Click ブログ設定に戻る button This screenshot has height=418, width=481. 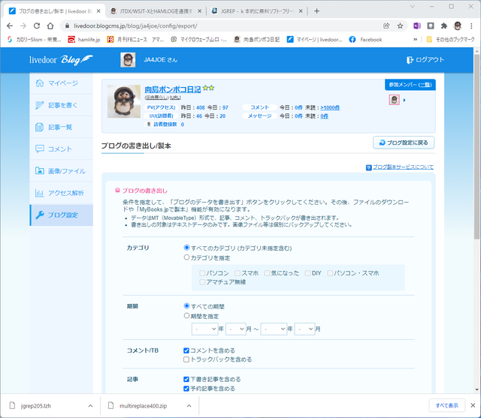[x=404, y=143]
